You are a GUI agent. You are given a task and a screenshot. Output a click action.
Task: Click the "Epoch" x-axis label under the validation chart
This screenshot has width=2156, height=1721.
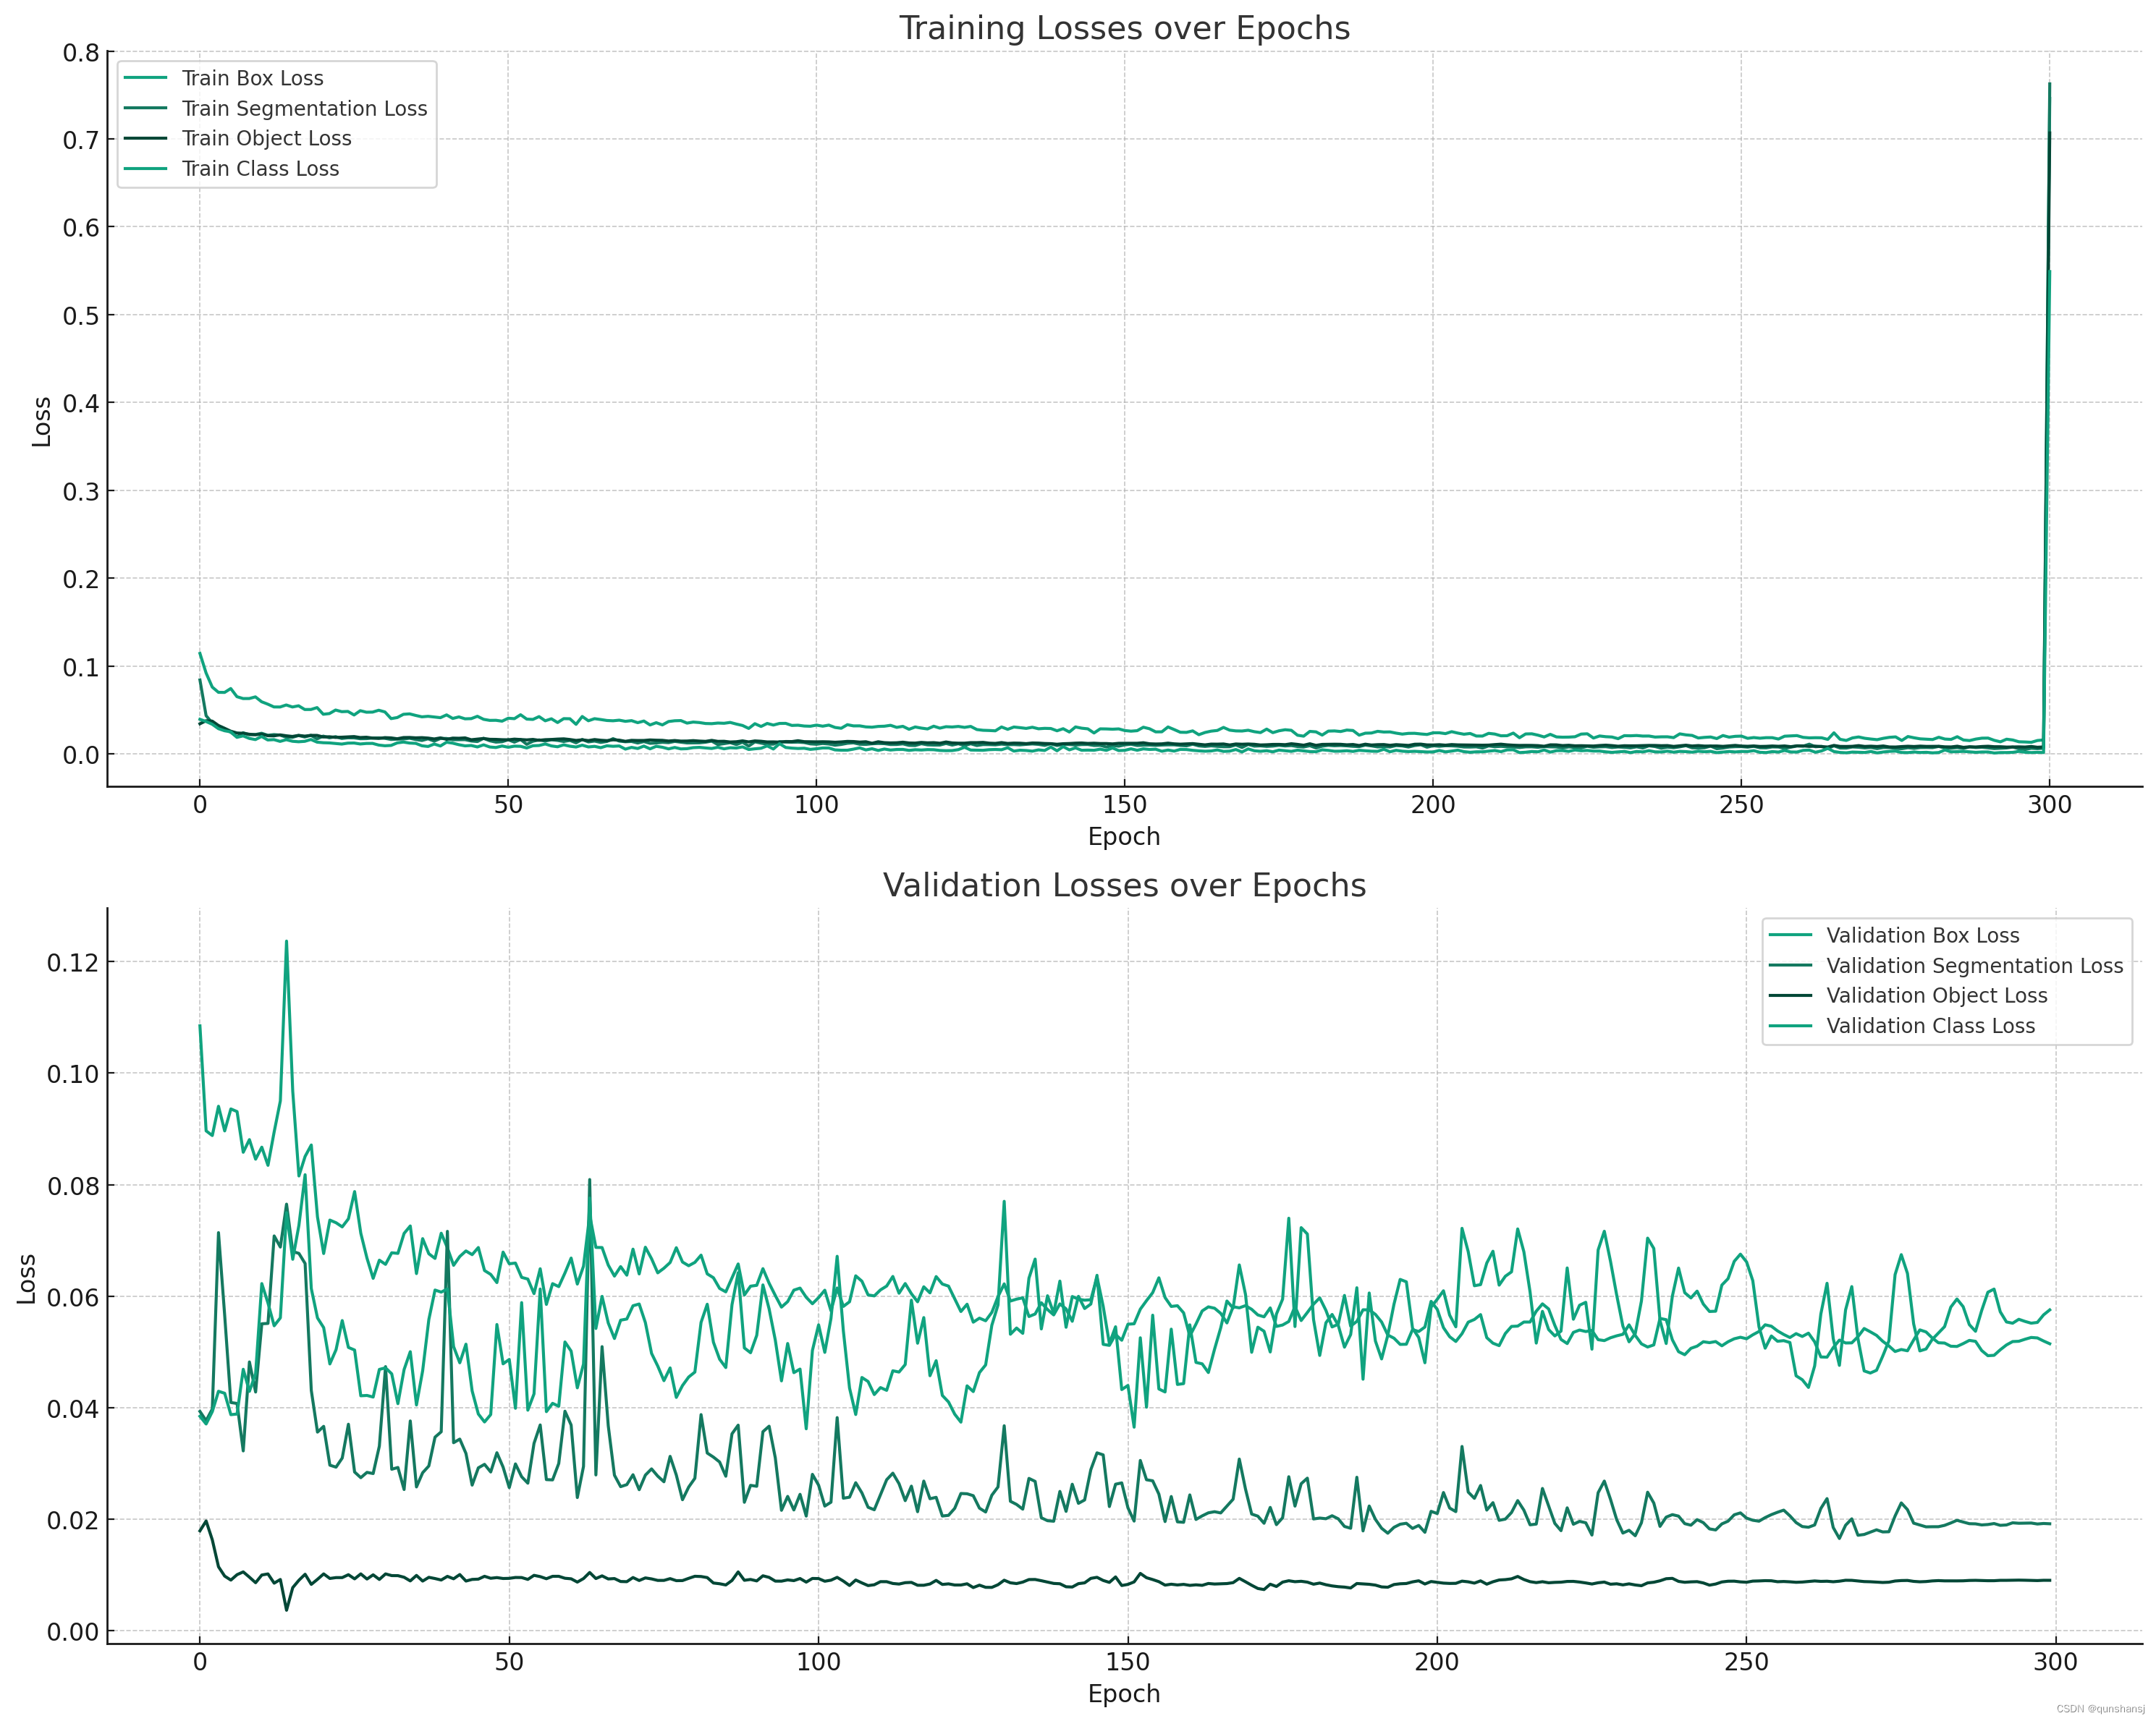coord(1124,1694)
